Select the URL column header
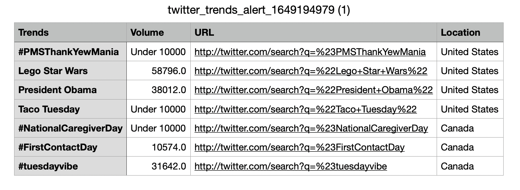 314,32
